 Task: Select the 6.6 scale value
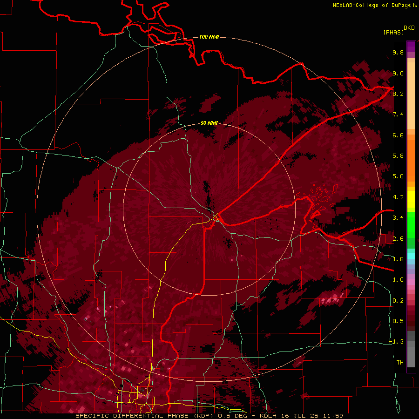point(398,135)
